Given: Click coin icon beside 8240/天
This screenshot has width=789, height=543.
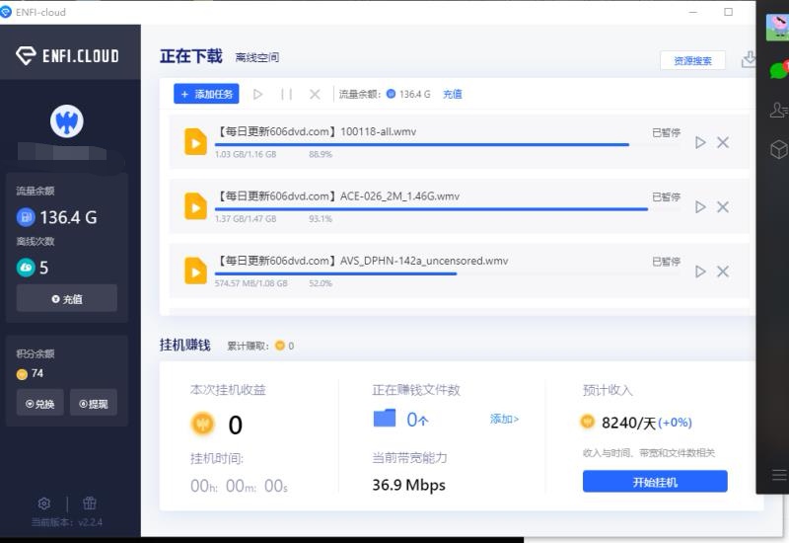Looking at the screenshot, I should coord(587,422).
